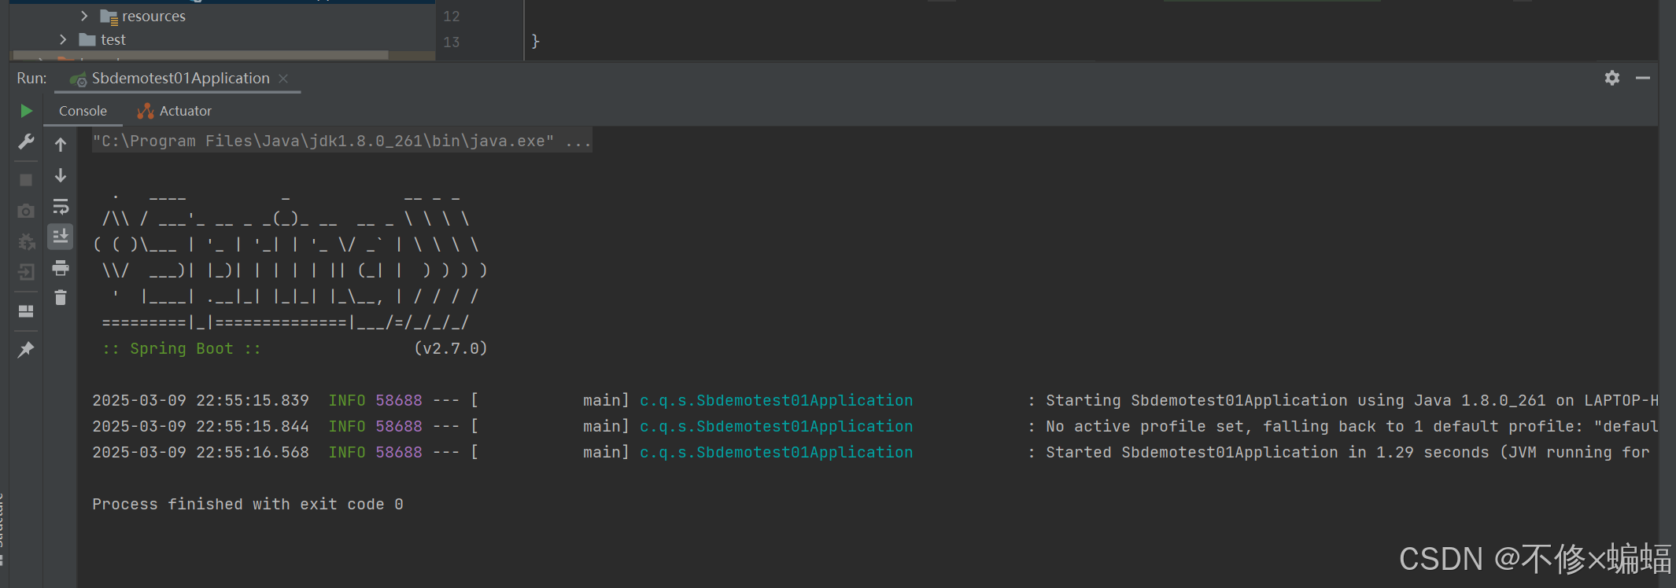
Task: Click the class link on the 'No active profile set' line
Action: pos(777,427)
